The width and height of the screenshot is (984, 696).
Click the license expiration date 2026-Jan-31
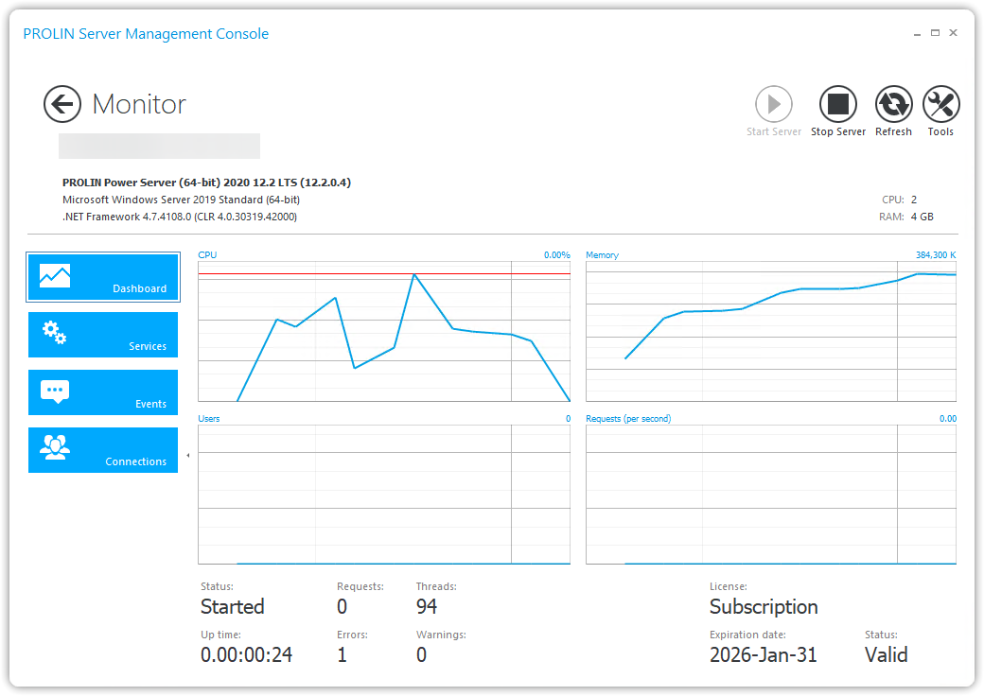pyautogui.click(x=764, y=654)
